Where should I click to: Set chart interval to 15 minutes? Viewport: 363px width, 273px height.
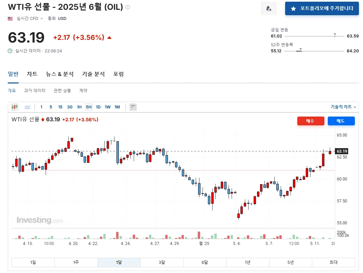[x=60, y=107]
